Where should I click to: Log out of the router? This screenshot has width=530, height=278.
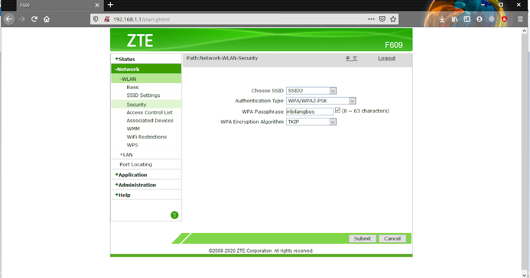(387, 58)
